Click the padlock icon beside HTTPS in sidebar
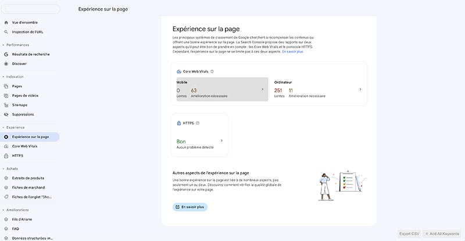Image resolution: width=465 pixels, height=241 pixels. click(6, 156)
